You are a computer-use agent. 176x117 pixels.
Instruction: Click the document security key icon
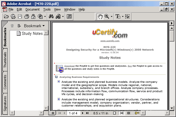point(137,113)
